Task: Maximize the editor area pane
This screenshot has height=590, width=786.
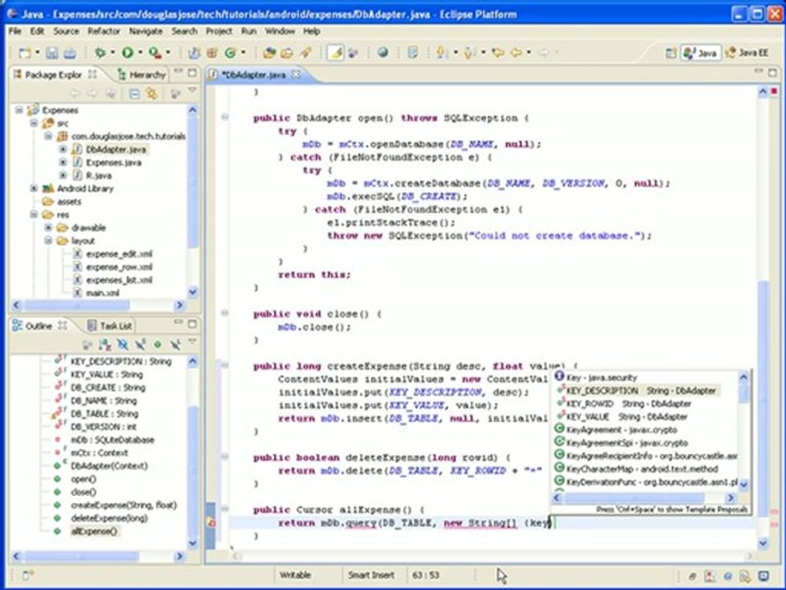Action: pos(772,73)
